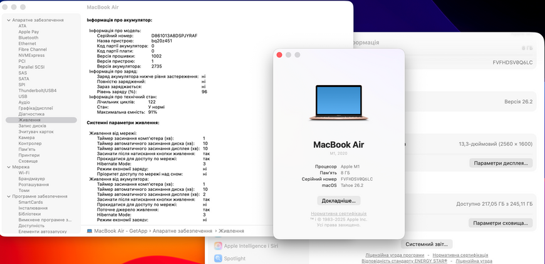This screenshot has width=545, height=264.
Task: Close the About This Mac window
Action: pyautogui.click(x=279, y=55)
